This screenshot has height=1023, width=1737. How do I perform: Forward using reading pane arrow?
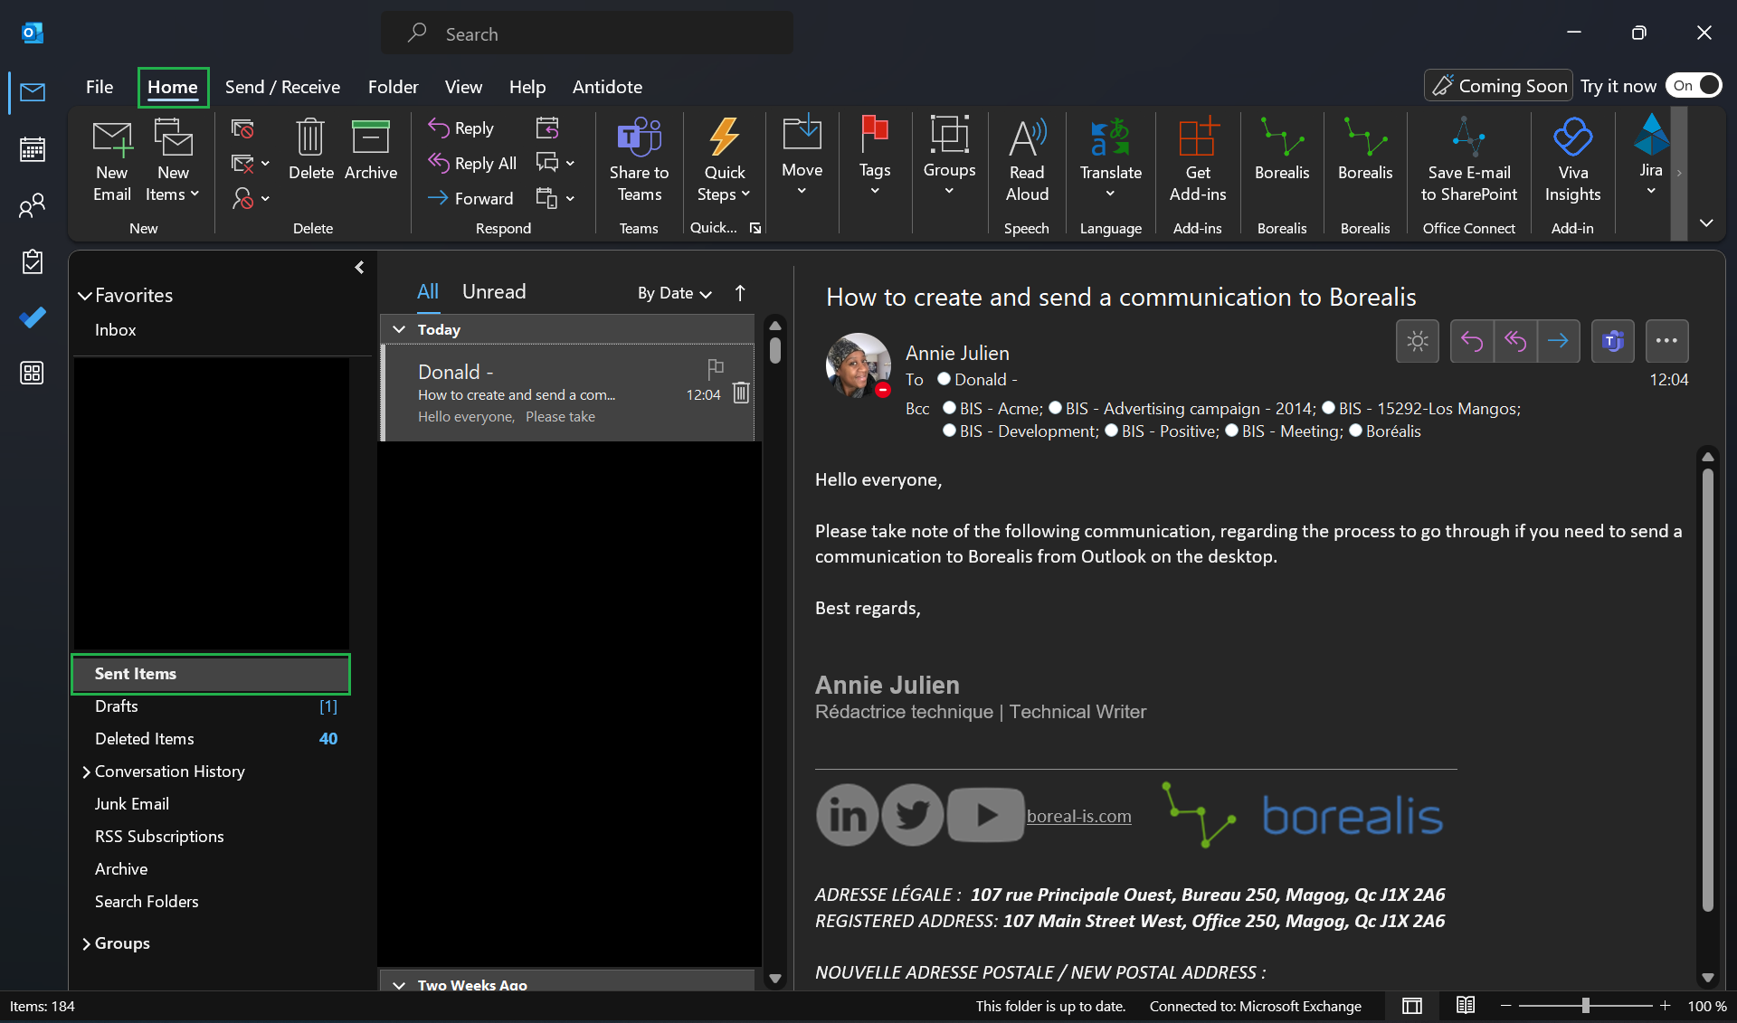point(1558,341)
